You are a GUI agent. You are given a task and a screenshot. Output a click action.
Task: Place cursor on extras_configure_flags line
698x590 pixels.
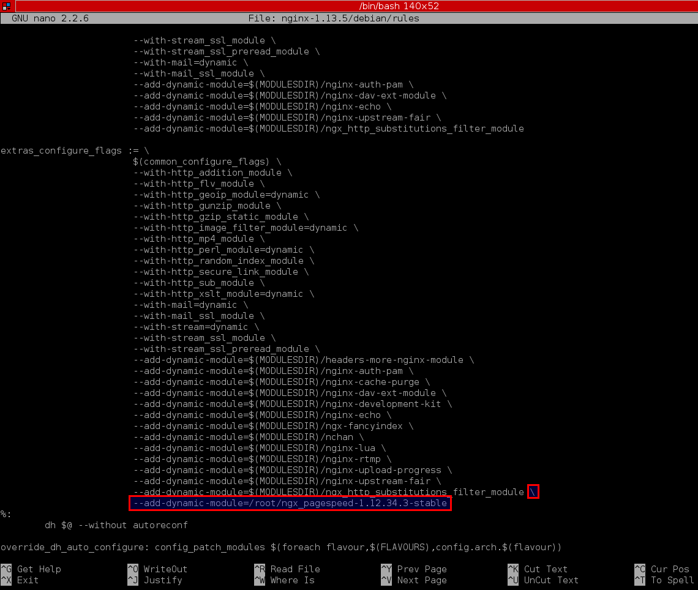(75, 151)
